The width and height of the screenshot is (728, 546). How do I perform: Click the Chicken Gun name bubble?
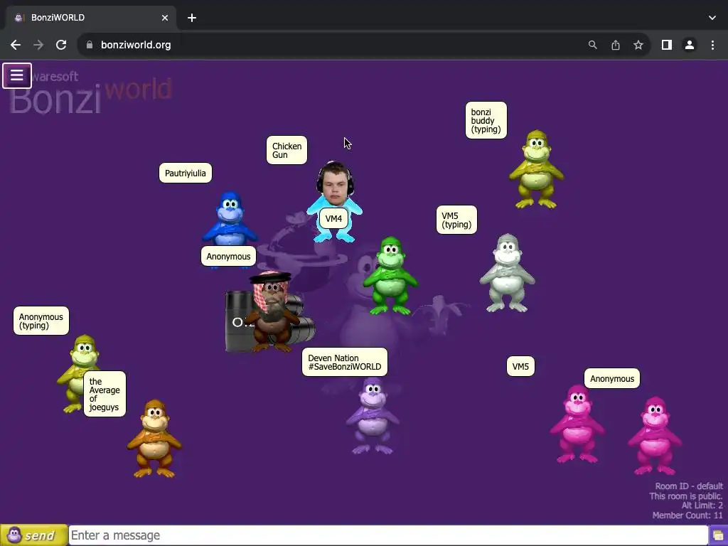click(x=287, y=150)
